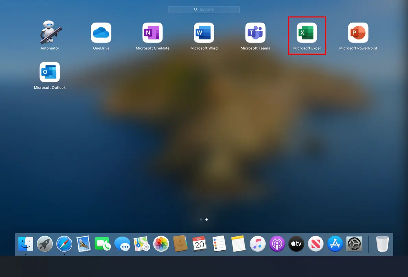
Task: Open Microsoft Excel from Launchpad
Action: [307, 33]
